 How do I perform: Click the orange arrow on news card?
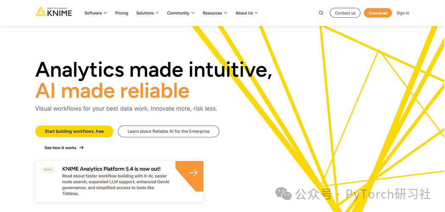pos(193,173)
